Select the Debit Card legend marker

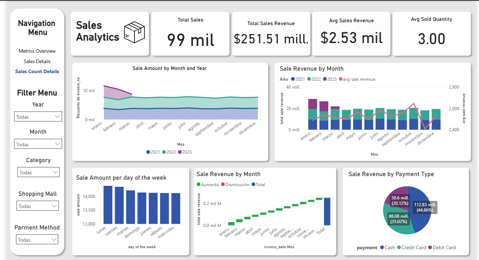tap(430, 247)
